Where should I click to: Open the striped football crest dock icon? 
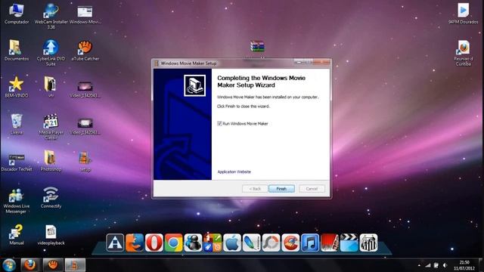[x=368, y=243]
